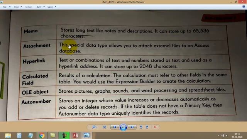Close the Photo Viewer window
247x139 pixels.
(x=242, y=2)
